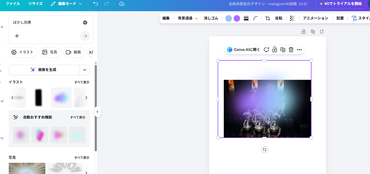Open the purple color swatch
Screen dimensions: 370x174
coord(237,19)
